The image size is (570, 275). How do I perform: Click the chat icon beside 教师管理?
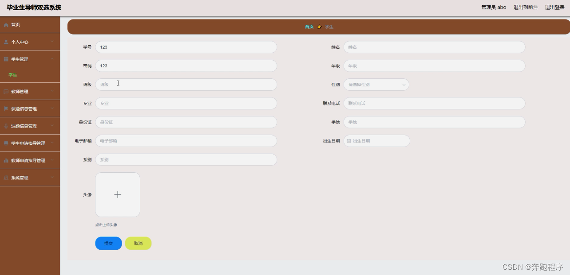6,92
